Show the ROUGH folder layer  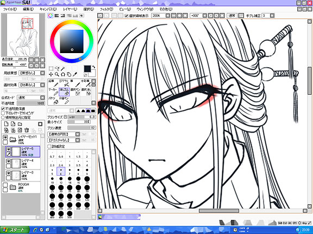[5, 185]
